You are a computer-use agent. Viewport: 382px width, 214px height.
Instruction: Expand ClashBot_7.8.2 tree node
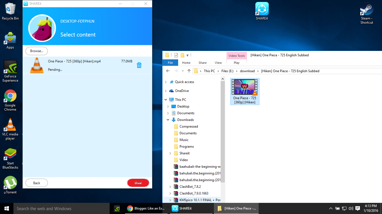(x=170, y=187)
